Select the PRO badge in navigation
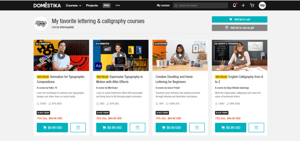Viewport: 300px width, 141px height. pyautogui.click(x=107, y=6)
